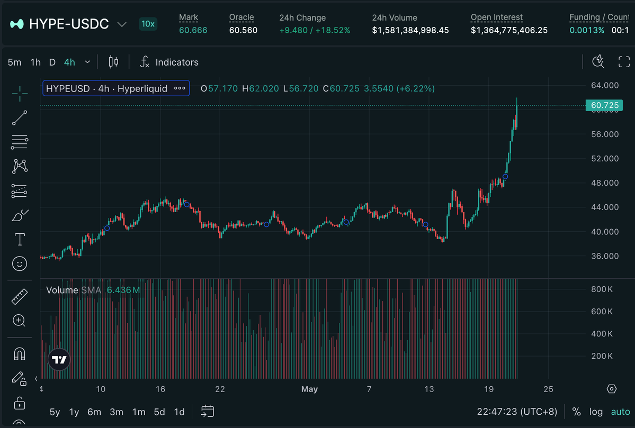This screenshot has width=635, height=428.
Task: Open the emoji icons tool
Action: 20,264
